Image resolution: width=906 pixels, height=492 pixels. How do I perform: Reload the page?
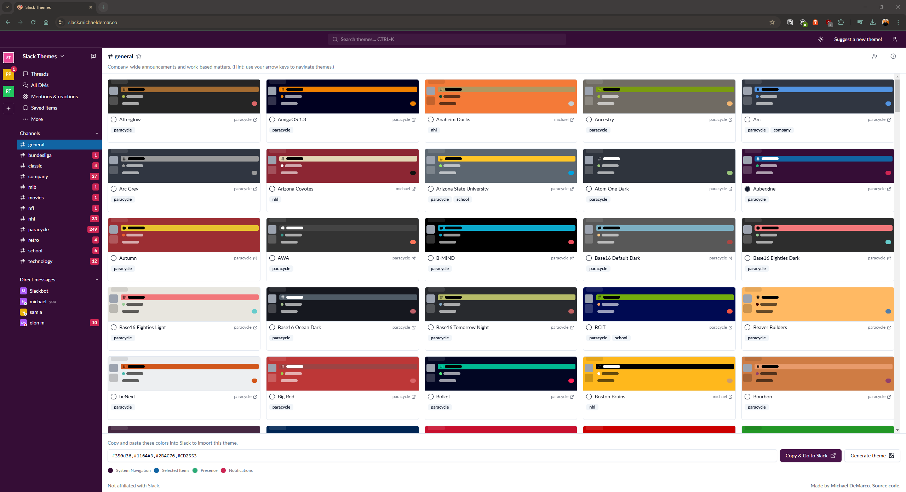33,22
